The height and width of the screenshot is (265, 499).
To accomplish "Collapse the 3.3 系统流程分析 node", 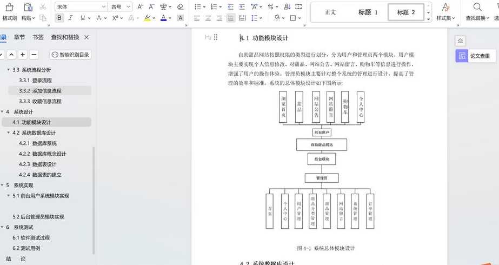I will click(8, 70).
